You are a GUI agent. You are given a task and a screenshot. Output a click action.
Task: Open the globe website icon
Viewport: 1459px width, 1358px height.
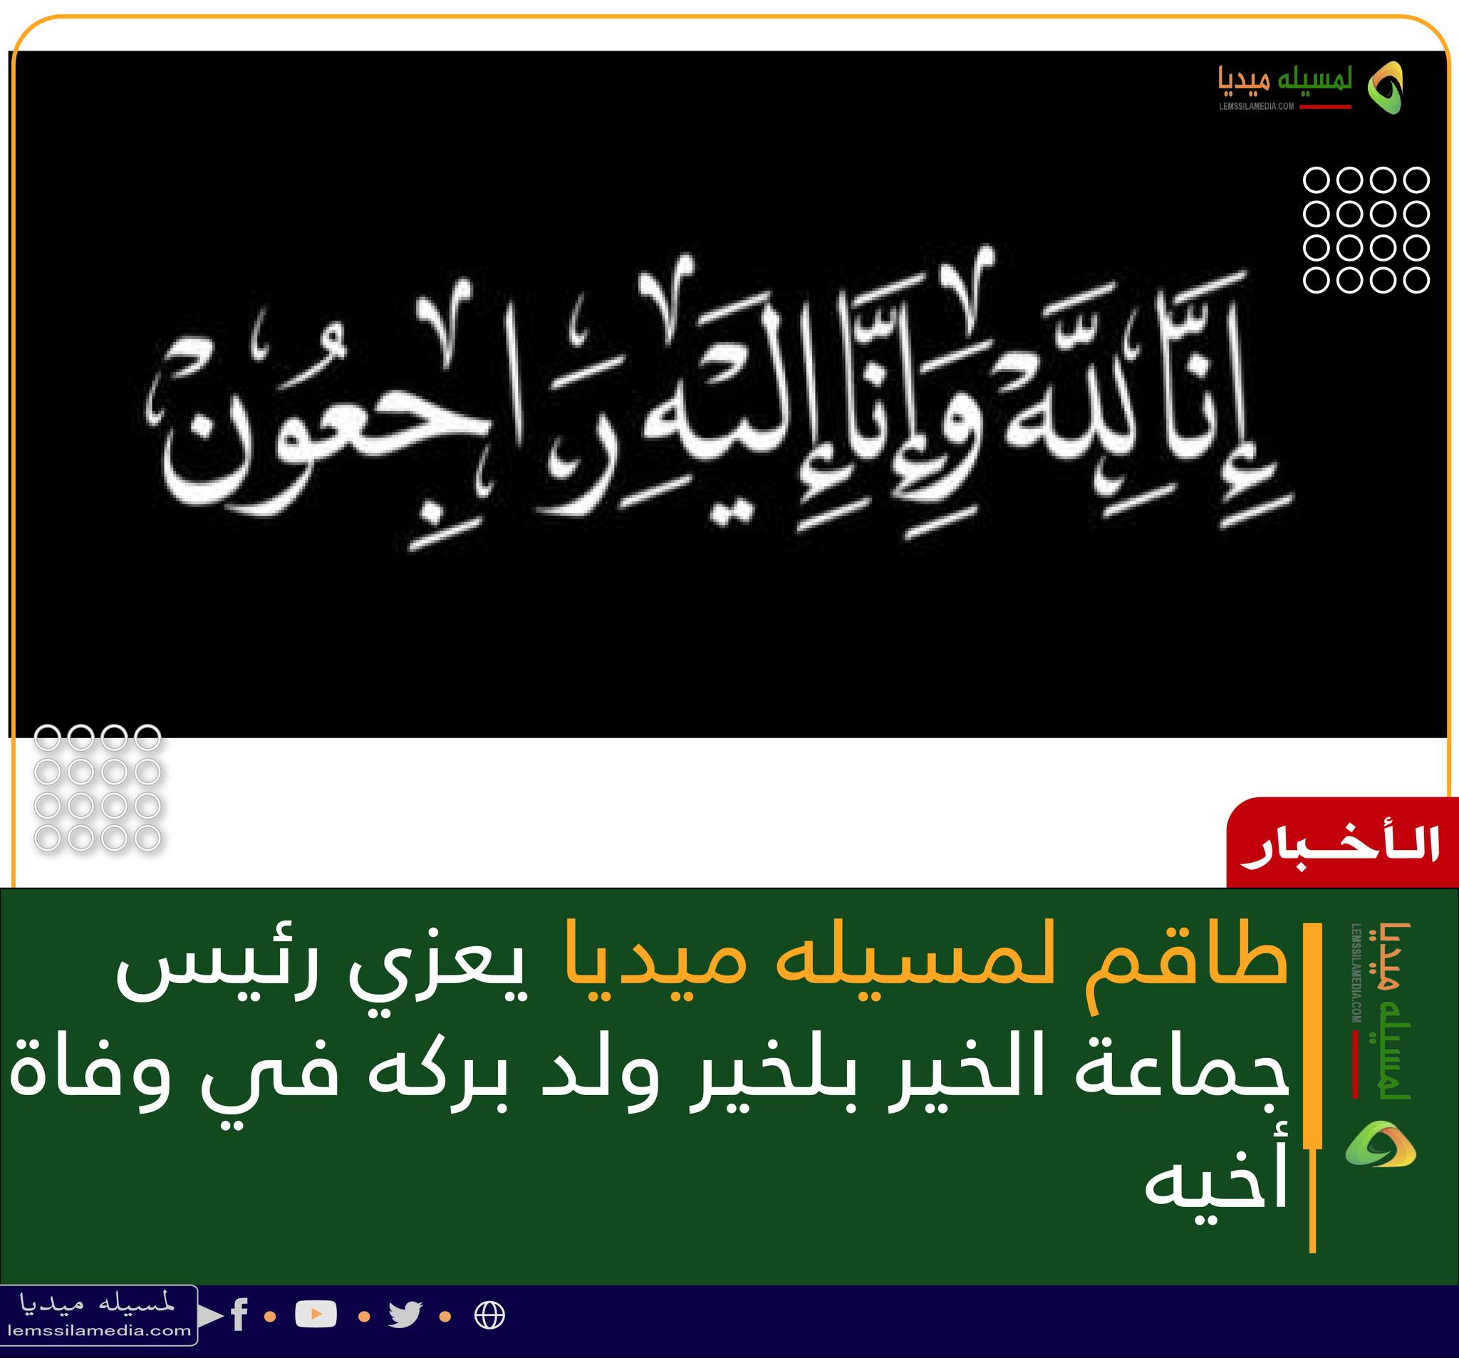[x=489, y=1315]
